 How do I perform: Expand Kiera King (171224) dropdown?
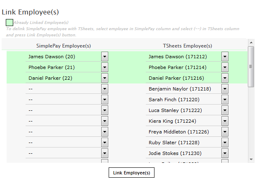[x=225, y=121]
